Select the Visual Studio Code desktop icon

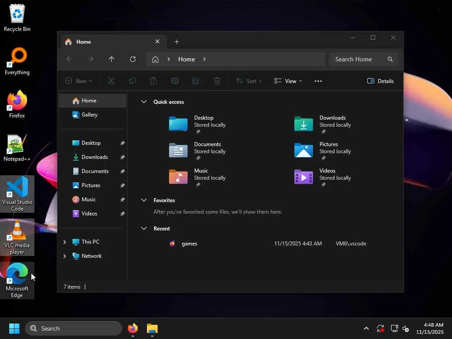coord(17,194)
